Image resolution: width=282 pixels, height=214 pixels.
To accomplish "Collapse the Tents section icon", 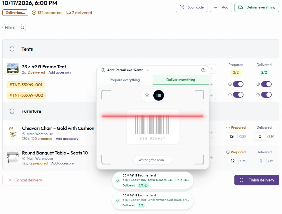I will [12, 49].
